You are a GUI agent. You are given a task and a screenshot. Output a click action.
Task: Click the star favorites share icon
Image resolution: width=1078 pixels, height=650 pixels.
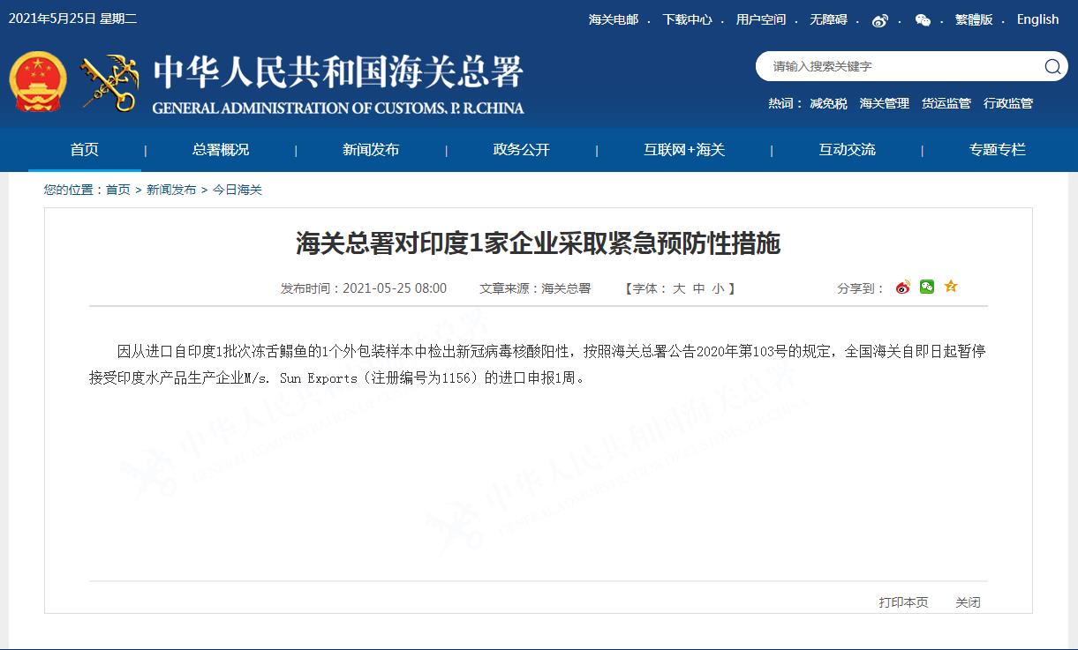tap(951, 287)
